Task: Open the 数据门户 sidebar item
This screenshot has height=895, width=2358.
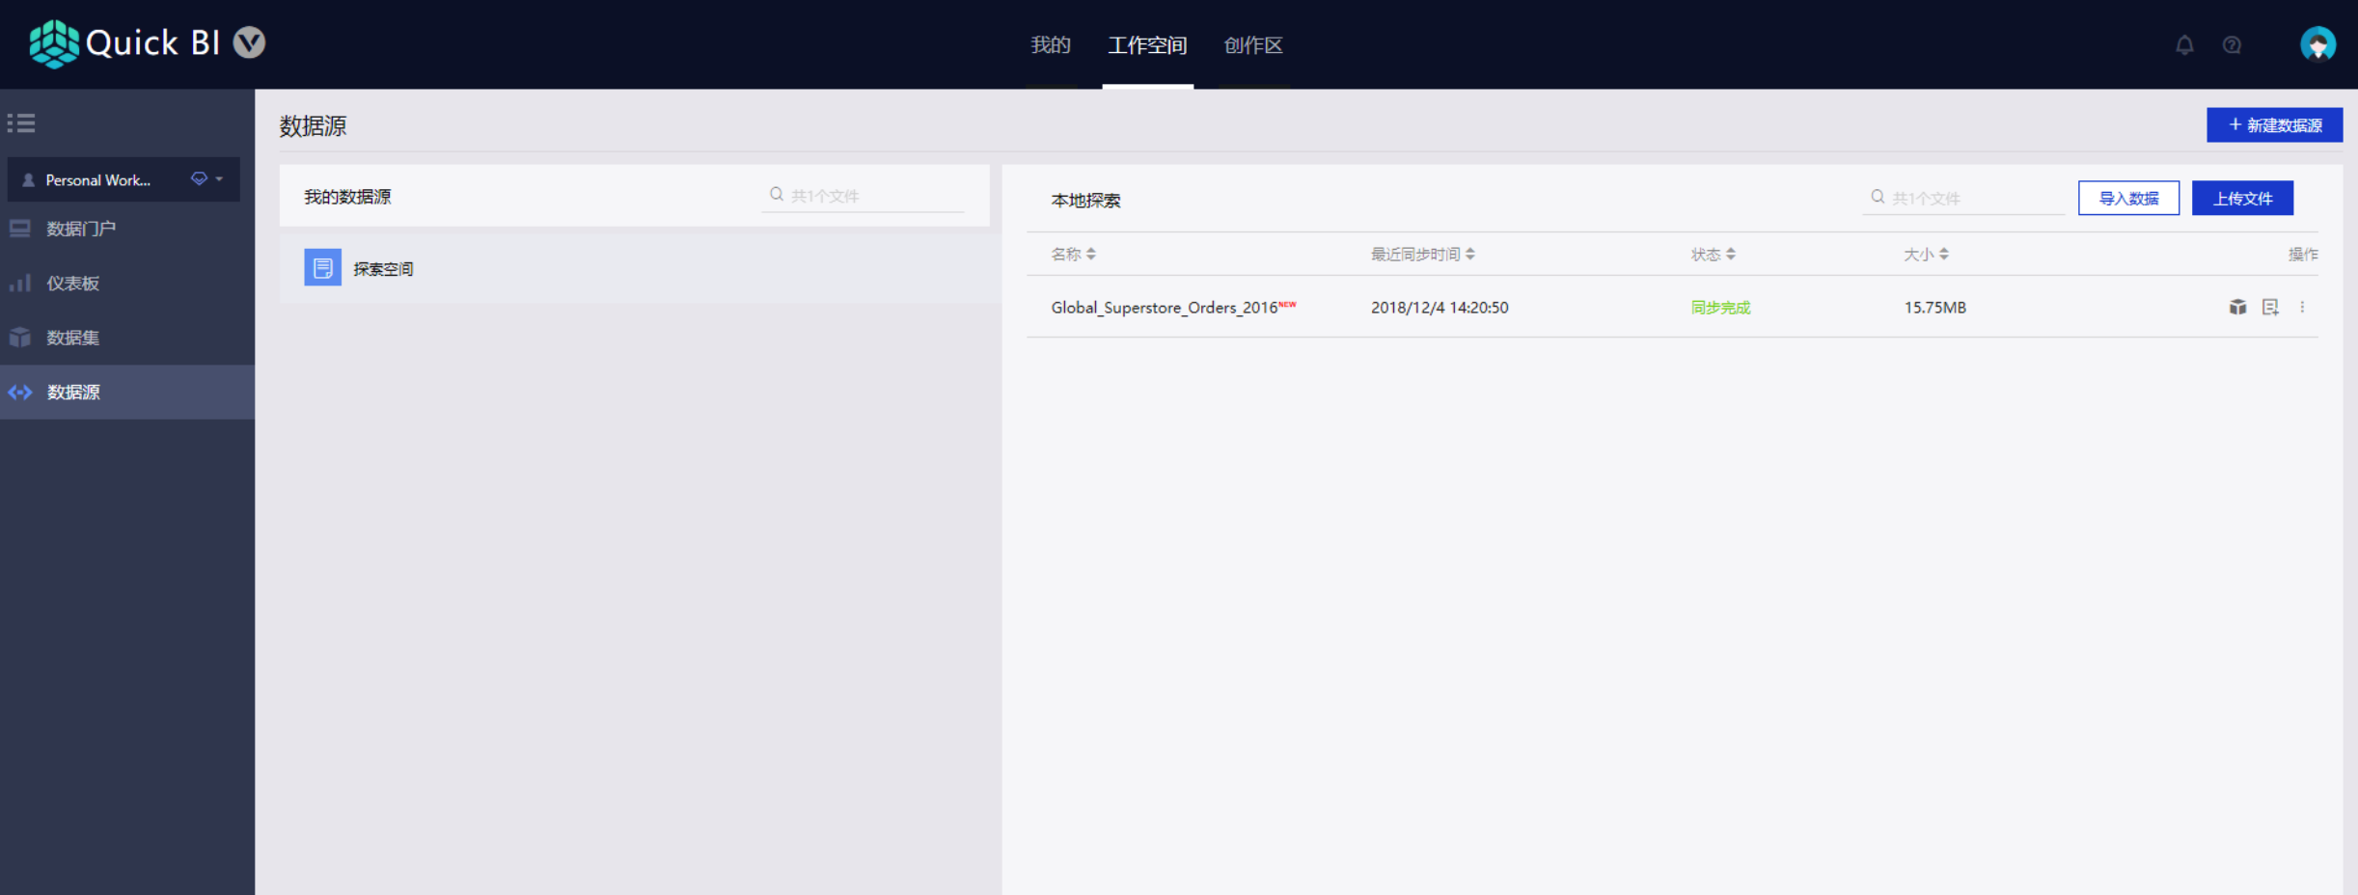Action: pyautogui.click(x=127, y=229)
